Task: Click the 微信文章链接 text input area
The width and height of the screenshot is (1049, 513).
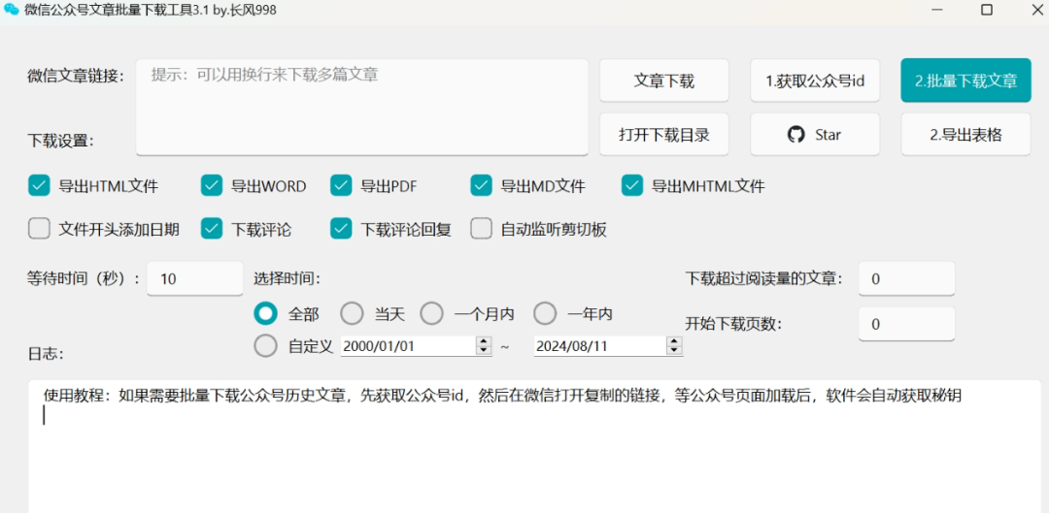Action: pyautogui.click(x=362, y=107)
